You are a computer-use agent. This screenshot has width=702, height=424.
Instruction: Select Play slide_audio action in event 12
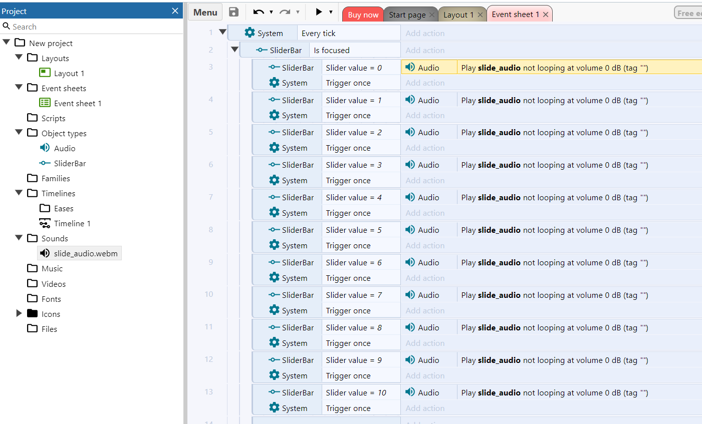pyautogui.click(x=555, y=360)
